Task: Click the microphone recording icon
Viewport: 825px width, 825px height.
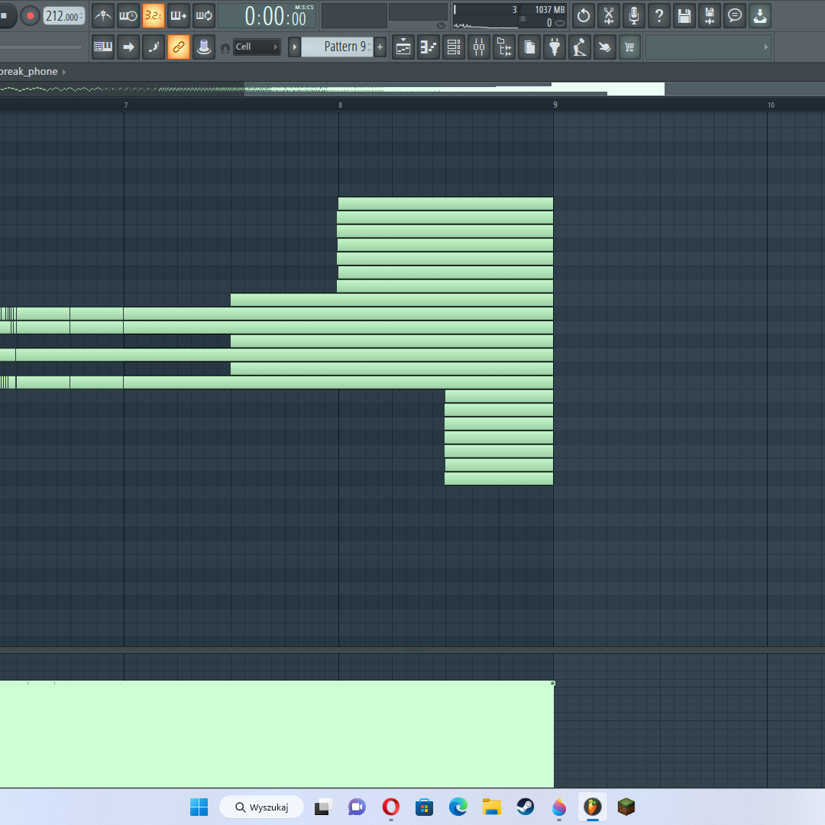Action: point(633,15)
